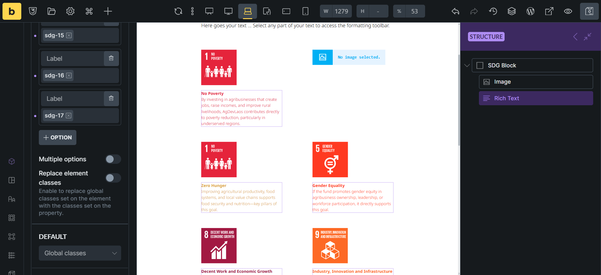Open the CSS stylesheet icon in toolbar
Viewport: 601px width, 275px height.
pos(33,11)
